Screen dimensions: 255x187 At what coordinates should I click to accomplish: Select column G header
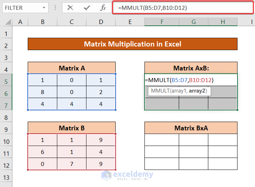click(x=193, y=22)
